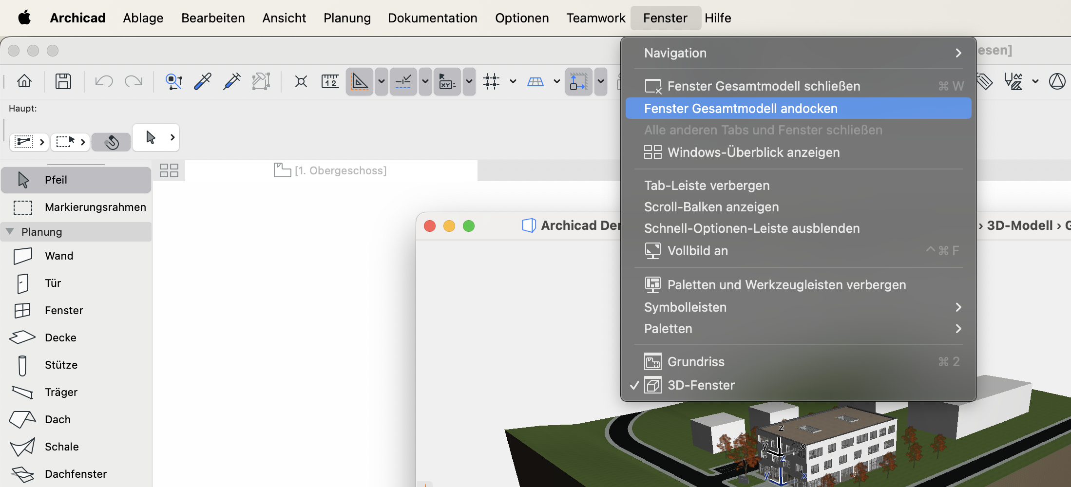The width and height of the screenshot is (1071, 487).
Task: Click the Trace reference icon
Action: pyautogui.click(x=261, y=81)
